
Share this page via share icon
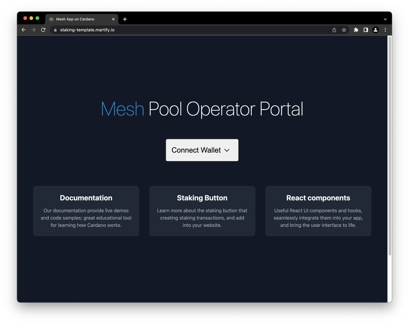coord(334,30)
